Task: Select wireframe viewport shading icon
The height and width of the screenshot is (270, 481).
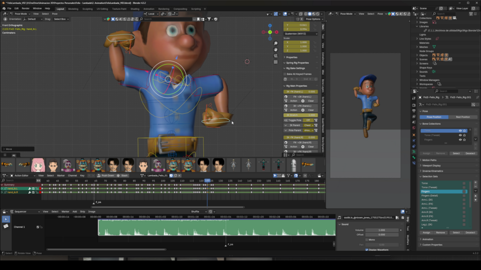Action: point(305,14)
